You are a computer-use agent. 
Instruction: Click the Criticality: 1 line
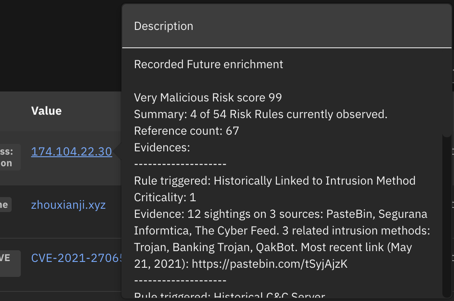coord(165,197)
